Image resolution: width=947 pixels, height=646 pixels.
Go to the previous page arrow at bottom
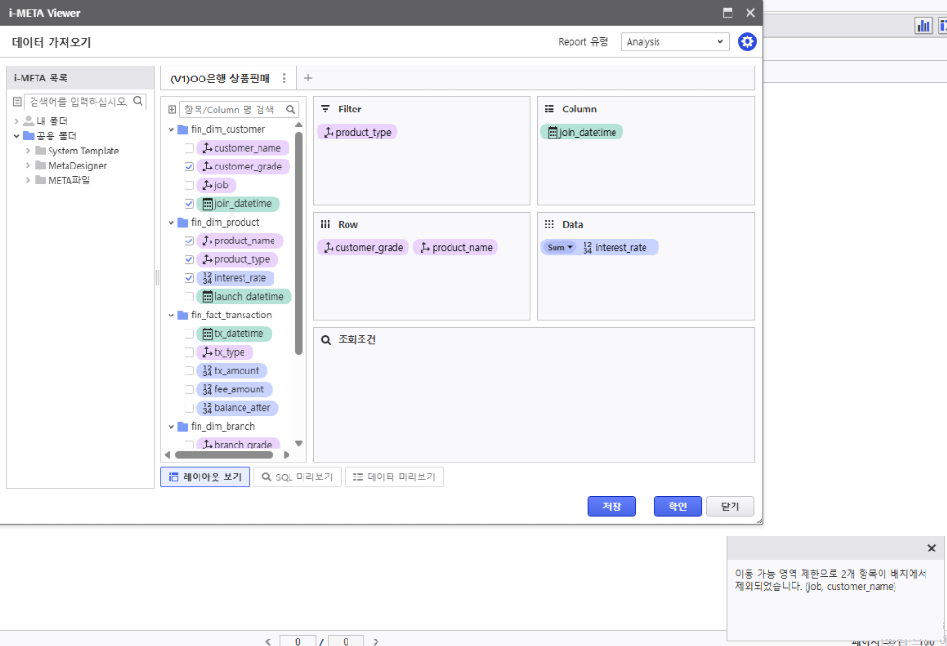268,641
